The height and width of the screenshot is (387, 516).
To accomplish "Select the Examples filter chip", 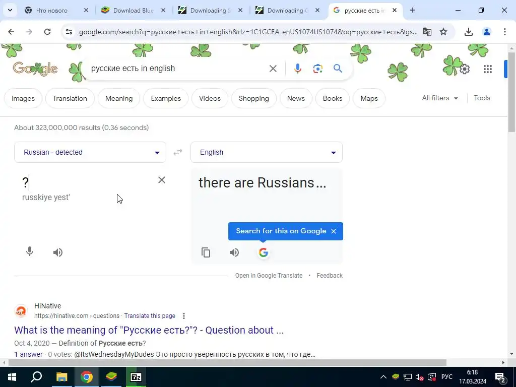I will (x=166, y=98).
